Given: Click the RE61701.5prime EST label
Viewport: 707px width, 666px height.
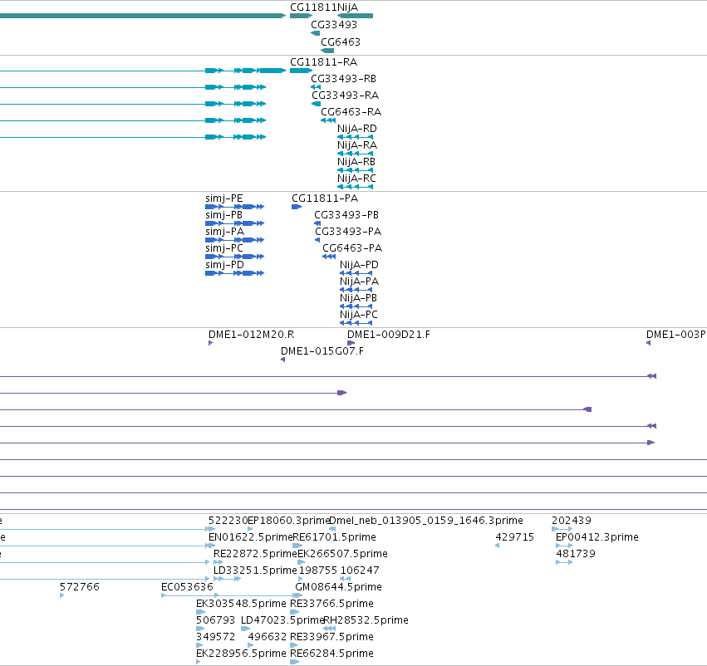Looking at the screenshot, I should click(x=335, y=537).
